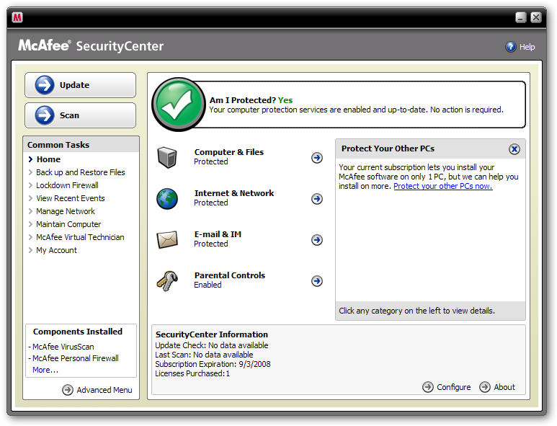Open View Recent Events task
557x426 pixels.
[x=70, y=198]
